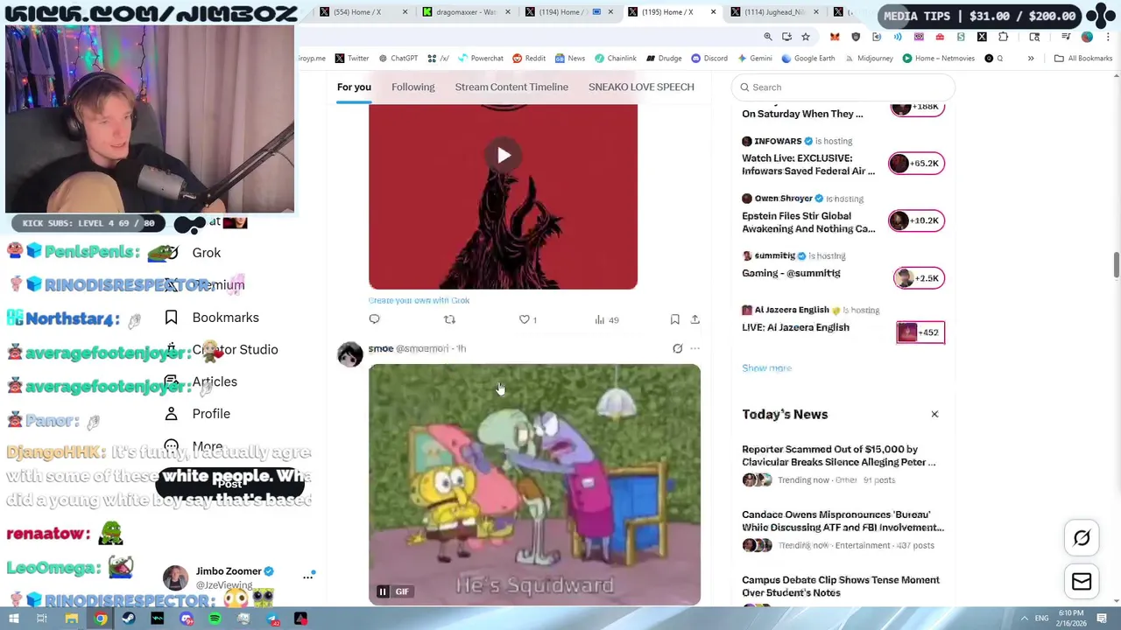Open floating Messages envelope button

pyautogui.click(x=1082, y=582)
